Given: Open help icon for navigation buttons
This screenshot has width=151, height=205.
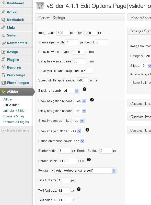Looking at the screenshot, I should [x=92, y=100].
